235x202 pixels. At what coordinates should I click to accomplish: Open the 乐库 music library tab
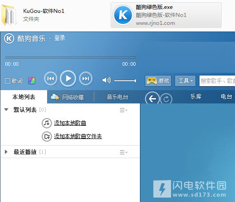click(196, 96)
